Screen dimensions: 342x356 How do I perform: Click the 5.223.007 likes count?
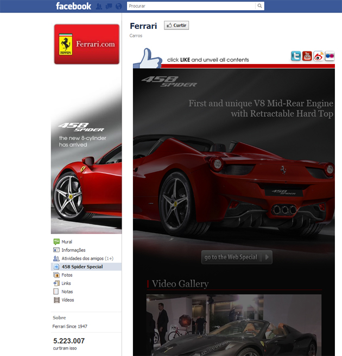69,341
